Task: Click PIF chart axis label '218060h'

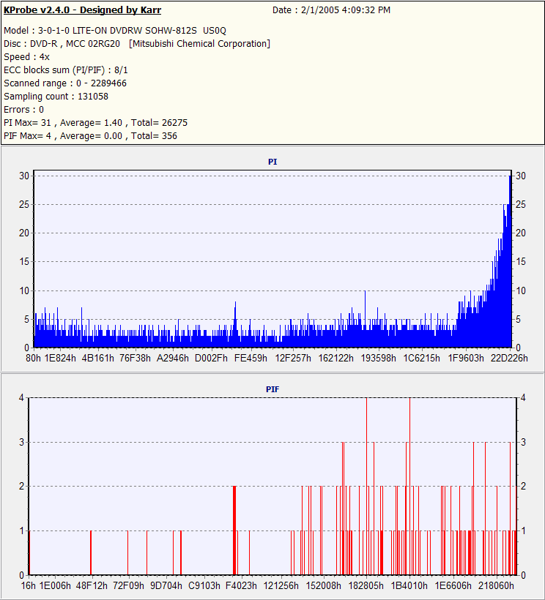Action: point(496,586)
